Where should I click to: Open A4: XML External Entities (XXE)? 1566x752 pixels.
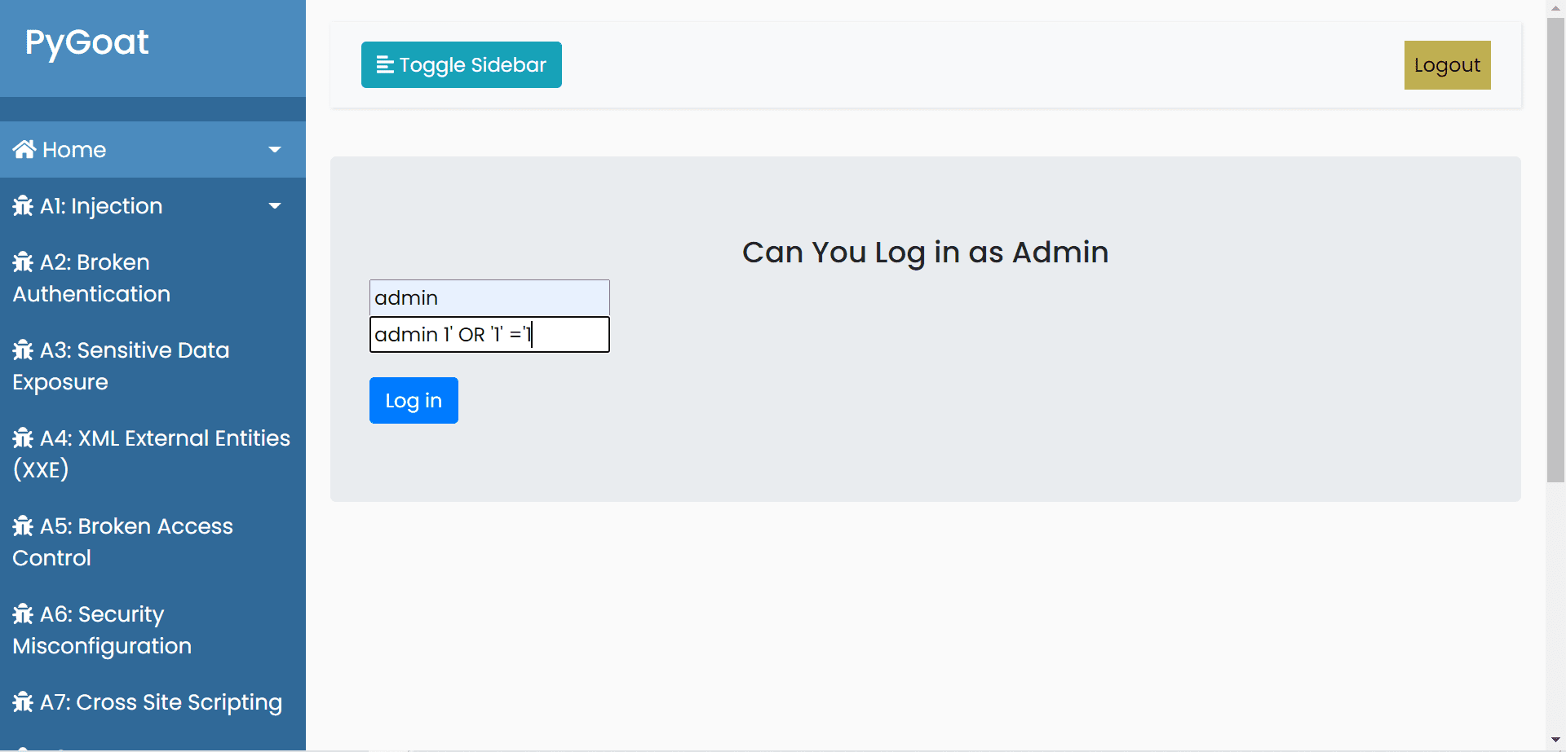pos(153,454)
